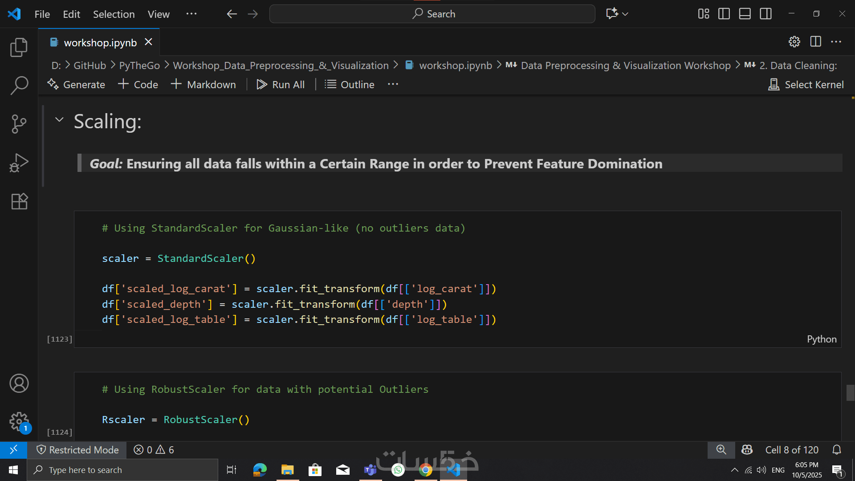Open the Source Control view
Image resolution: width=855 pixels, height=481 pixels.
tap(19, 124)
